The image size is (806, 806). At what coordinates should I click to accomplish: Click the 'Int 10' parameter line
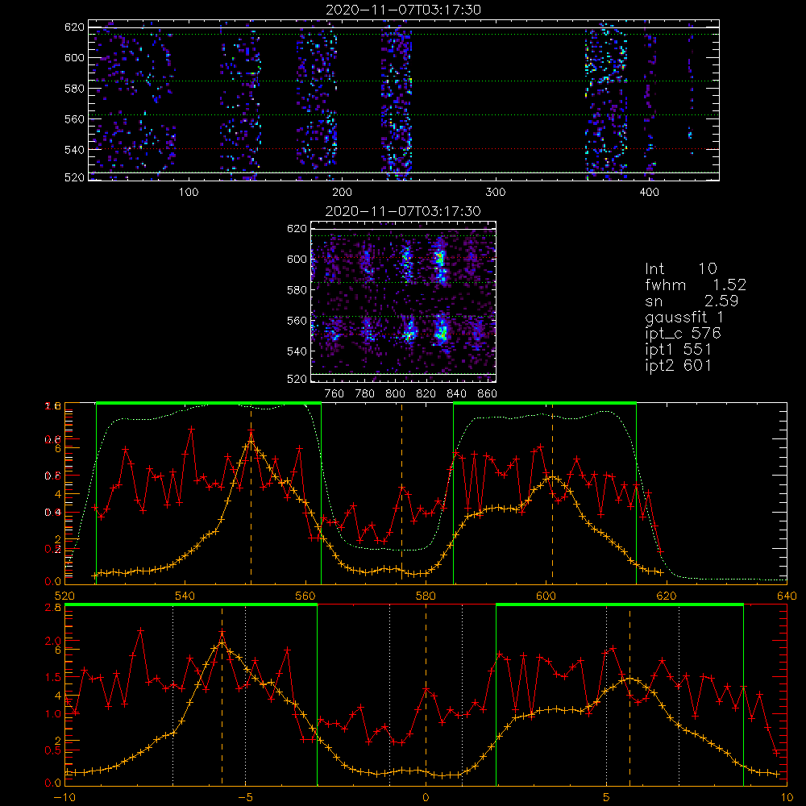(x=680, y=269)
